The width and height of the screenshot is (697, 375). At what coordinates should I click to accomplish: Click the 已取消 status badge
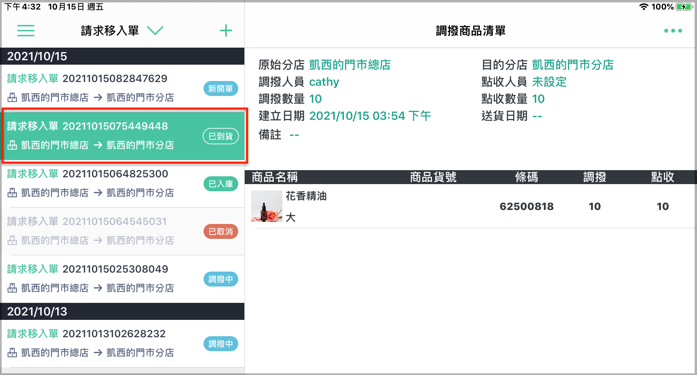click(221, 231)
